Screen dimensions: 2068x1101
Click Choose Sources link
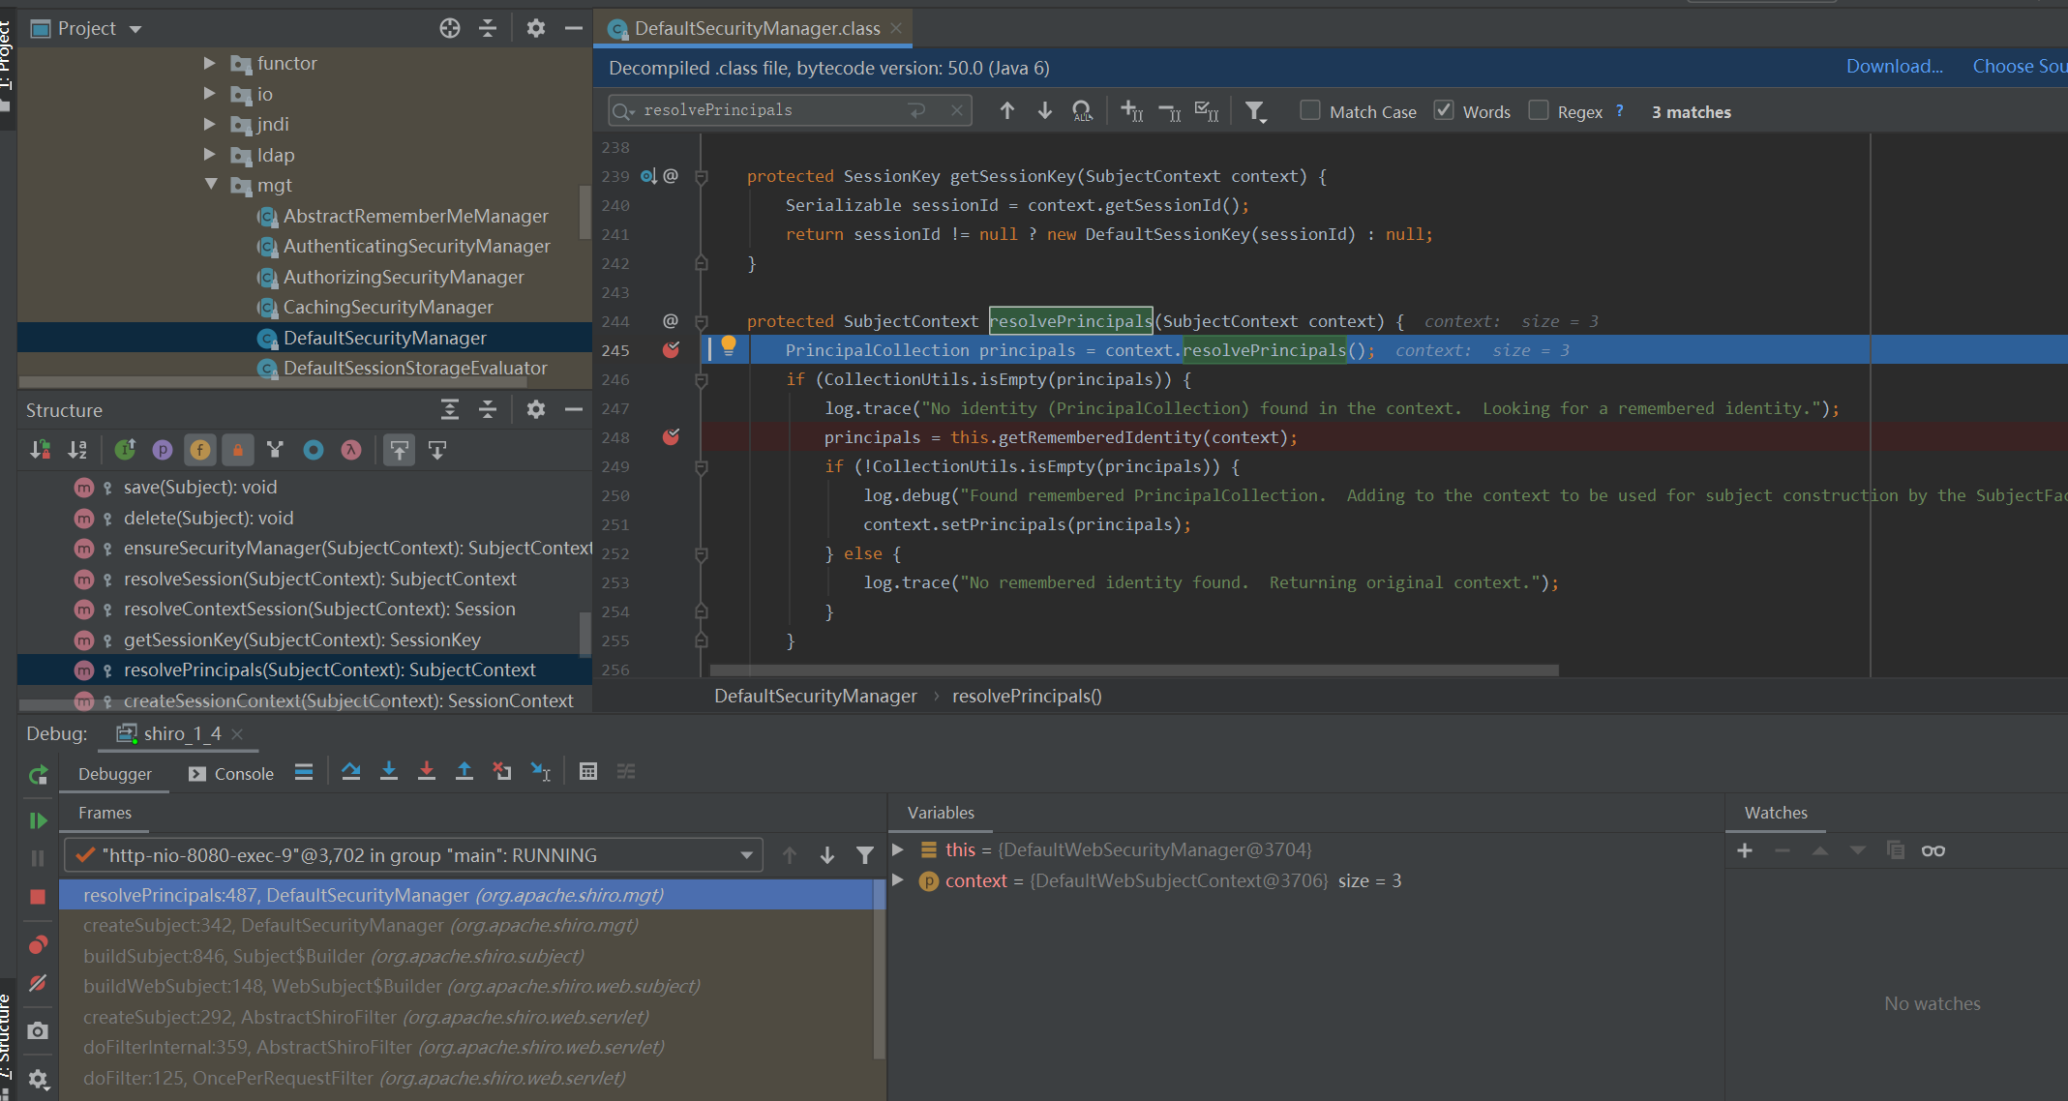click(2020, 66)
